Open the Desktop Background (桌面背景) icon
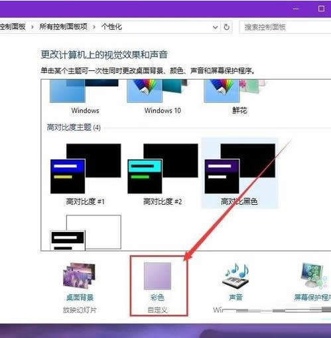Image resolution: width=331 pixels, height=338 pixels. (79, 276)
